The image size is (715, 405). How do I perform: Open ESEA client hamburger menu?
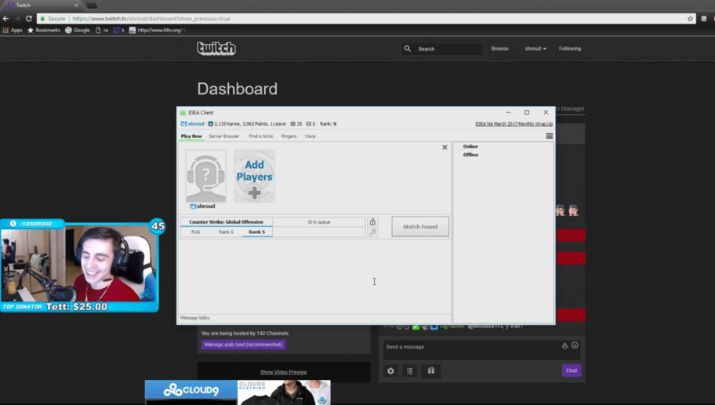point(549,136)
